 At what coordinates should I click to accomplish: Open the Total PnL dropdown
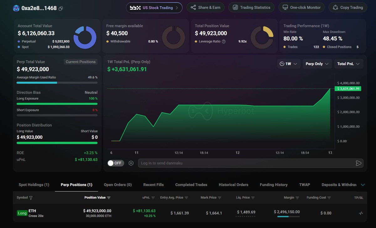(x=349, y=64)
